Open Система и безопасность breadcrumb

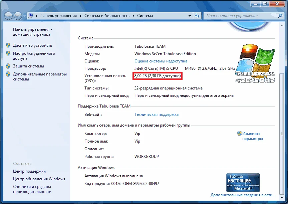point(107,16)
